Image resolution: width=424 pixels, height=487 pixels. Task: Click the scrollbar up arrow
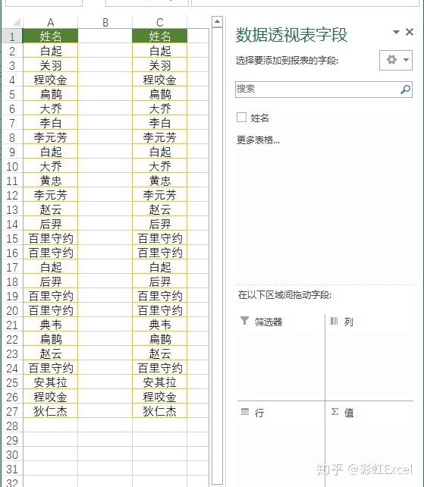tap(217, 22)
